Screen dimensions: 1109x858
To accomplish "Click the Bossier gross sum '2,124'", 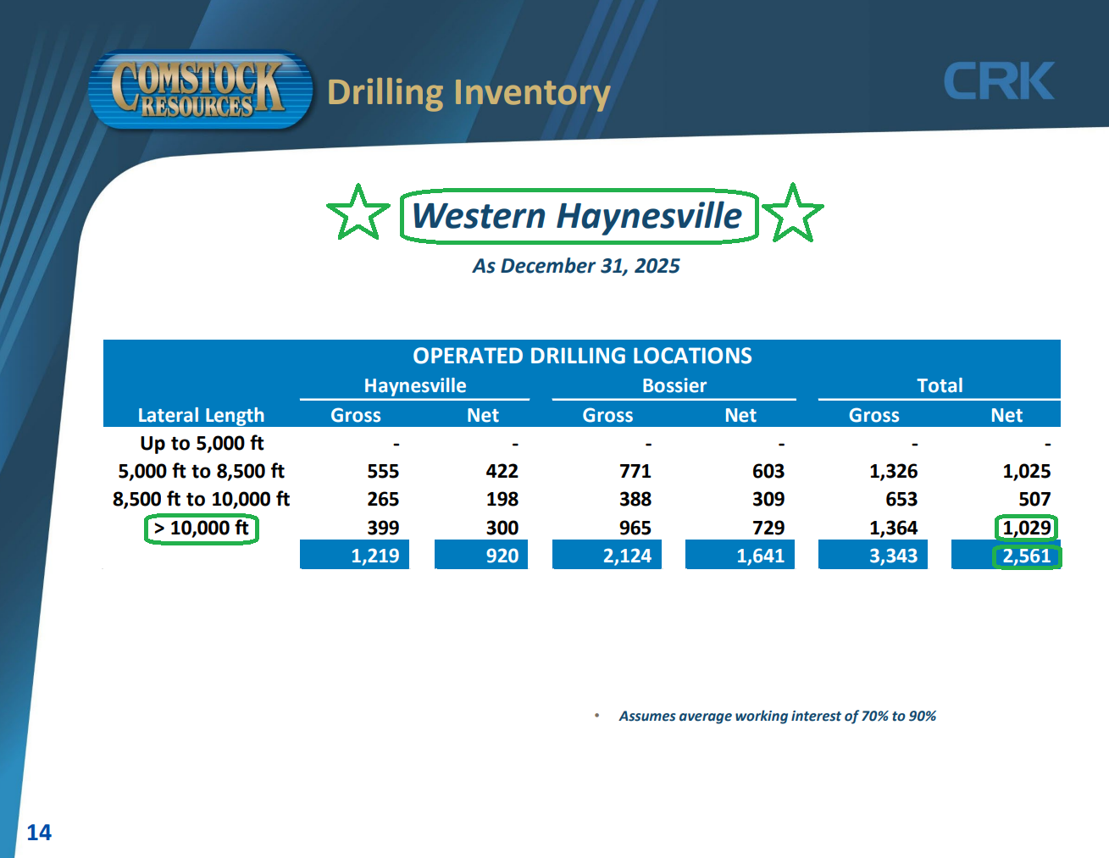I will [628, 556].
